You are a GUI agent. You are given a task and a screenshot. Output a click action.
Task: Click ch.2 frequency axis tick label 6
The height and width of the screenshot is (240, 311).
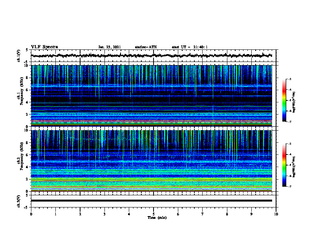coord(27,155)
